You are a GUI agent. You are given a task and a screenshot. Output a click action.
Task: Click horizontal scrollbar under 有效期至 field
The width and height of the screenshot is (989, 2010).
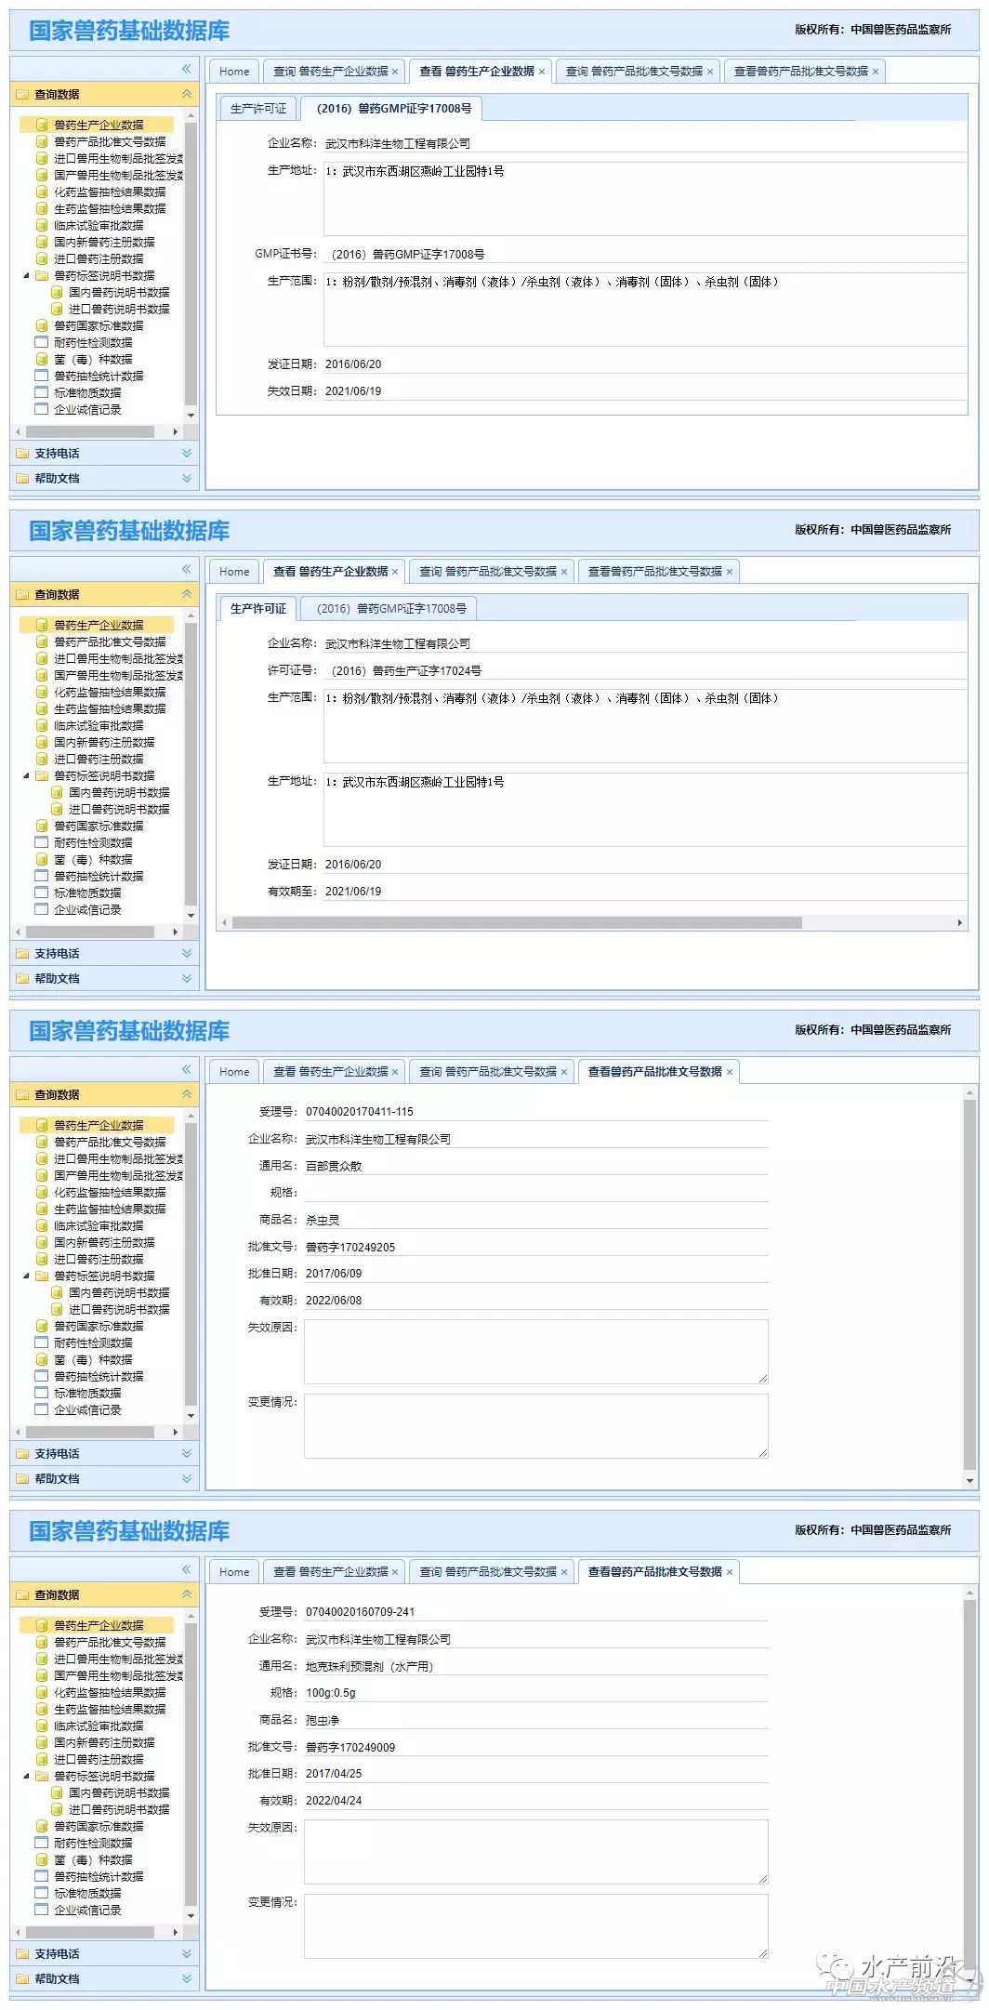click(x=516, y=923)
